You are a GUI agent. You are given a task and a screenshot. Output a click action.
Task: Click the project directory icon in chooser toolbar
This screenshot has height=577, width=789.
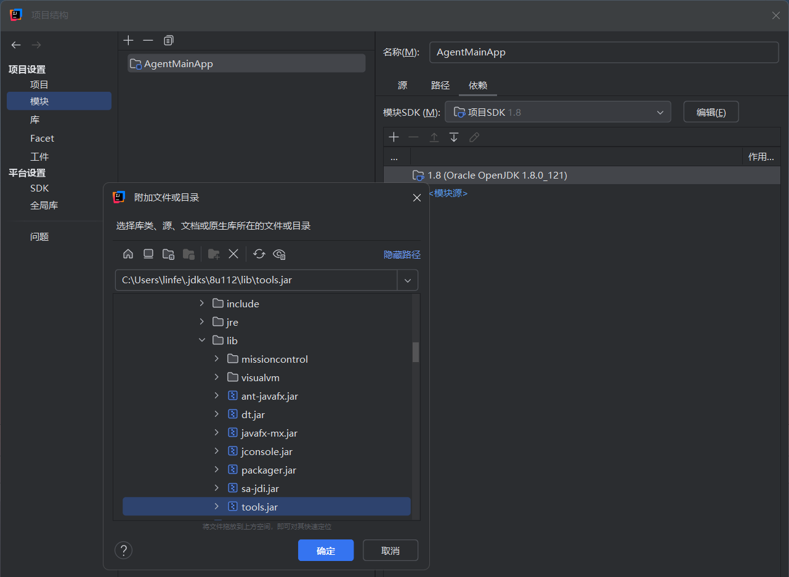pyautogui.click(x=168, y=254)
